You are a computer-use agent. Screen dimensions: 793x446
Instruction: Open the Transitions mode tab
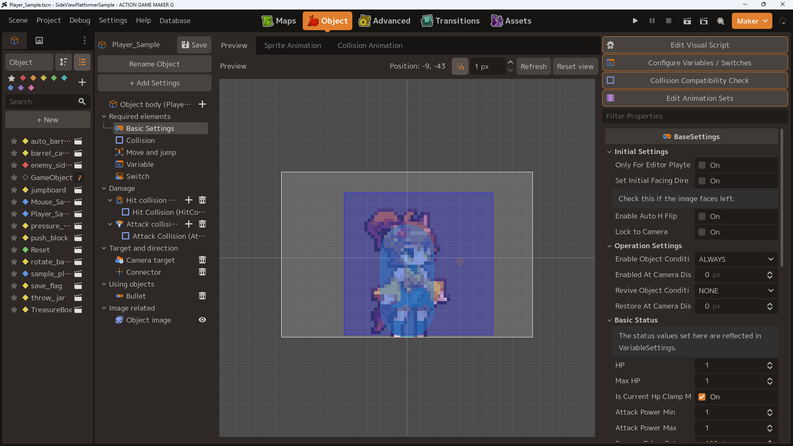pos(450,21)
